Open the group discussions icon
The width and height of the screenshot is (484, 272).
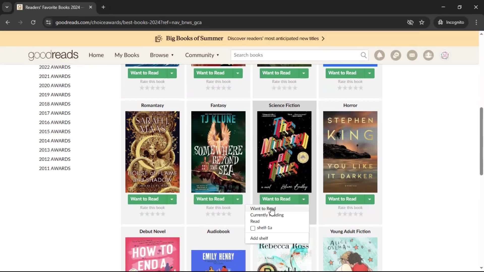click(x=396, y=55)
